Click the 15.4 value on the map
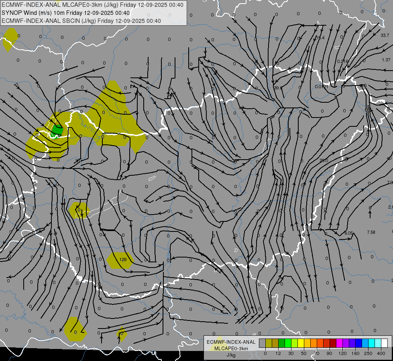The image size is (393, 361). click(x=320, y=38)
